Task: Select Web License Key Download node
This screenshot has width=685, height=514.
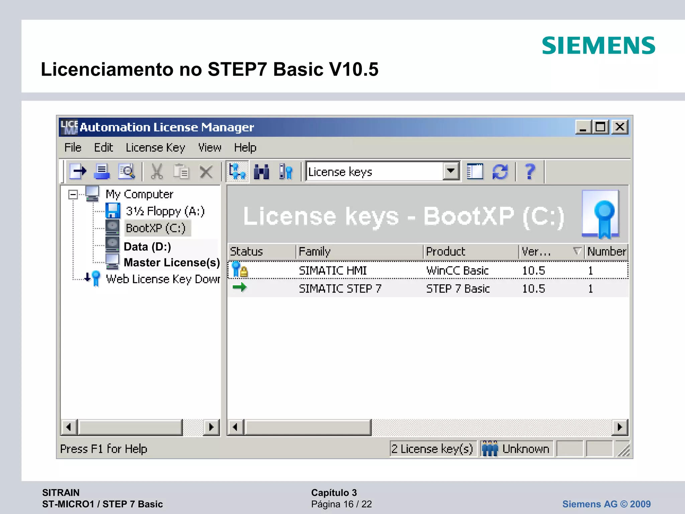Action: click(x=163, y=279)
